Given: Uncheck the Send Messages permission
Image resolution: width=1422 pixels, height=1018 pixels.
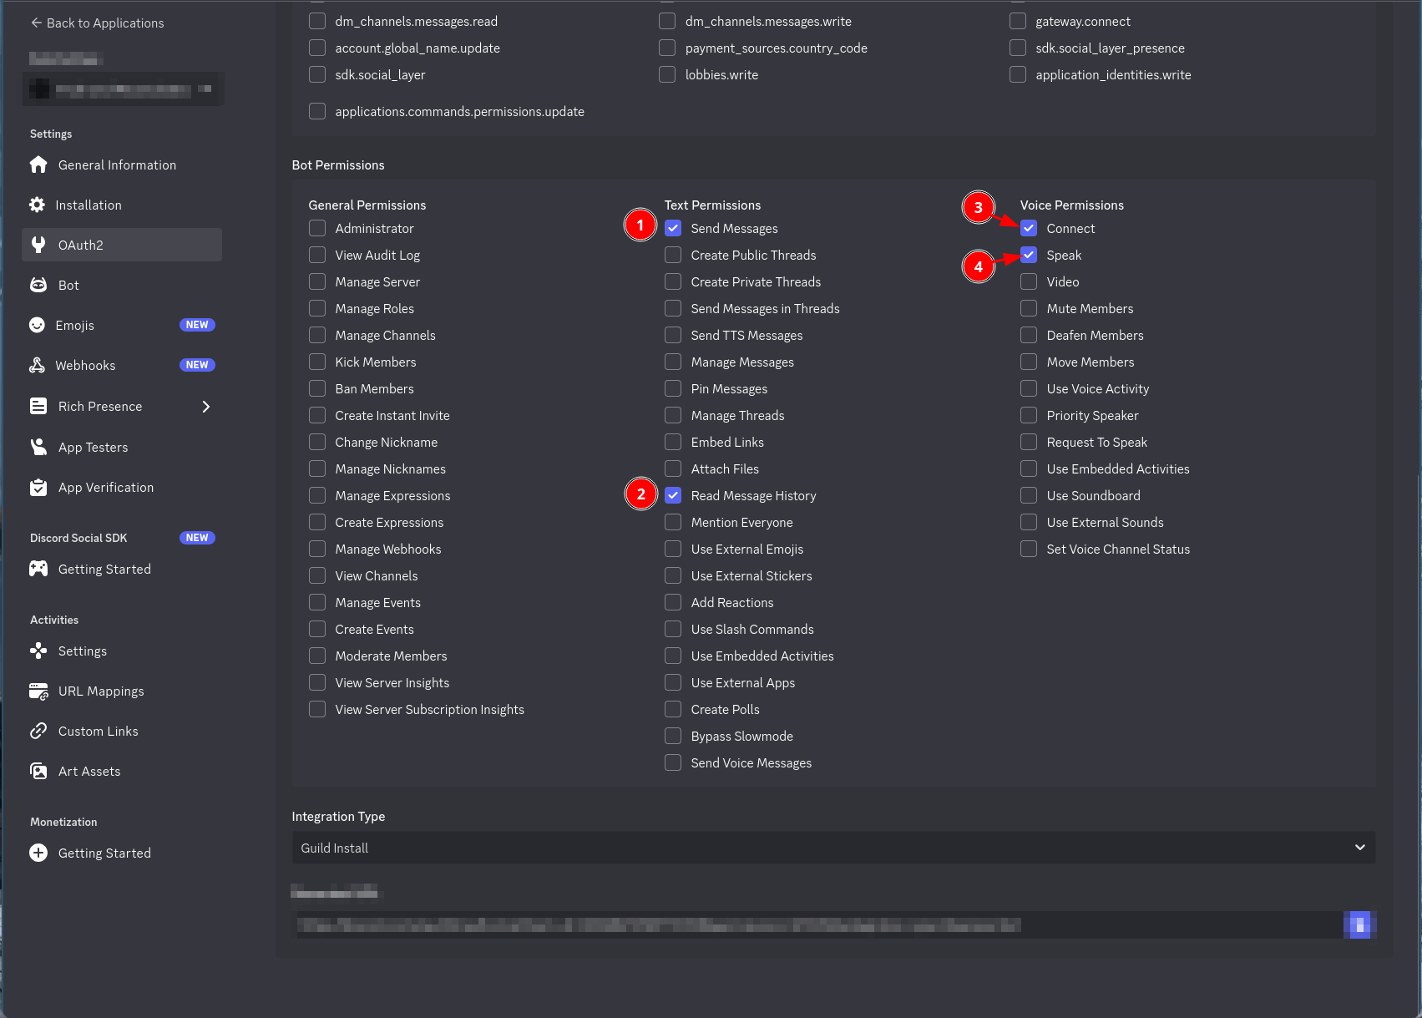Looking at the screenshot, I should coord(673,228).
